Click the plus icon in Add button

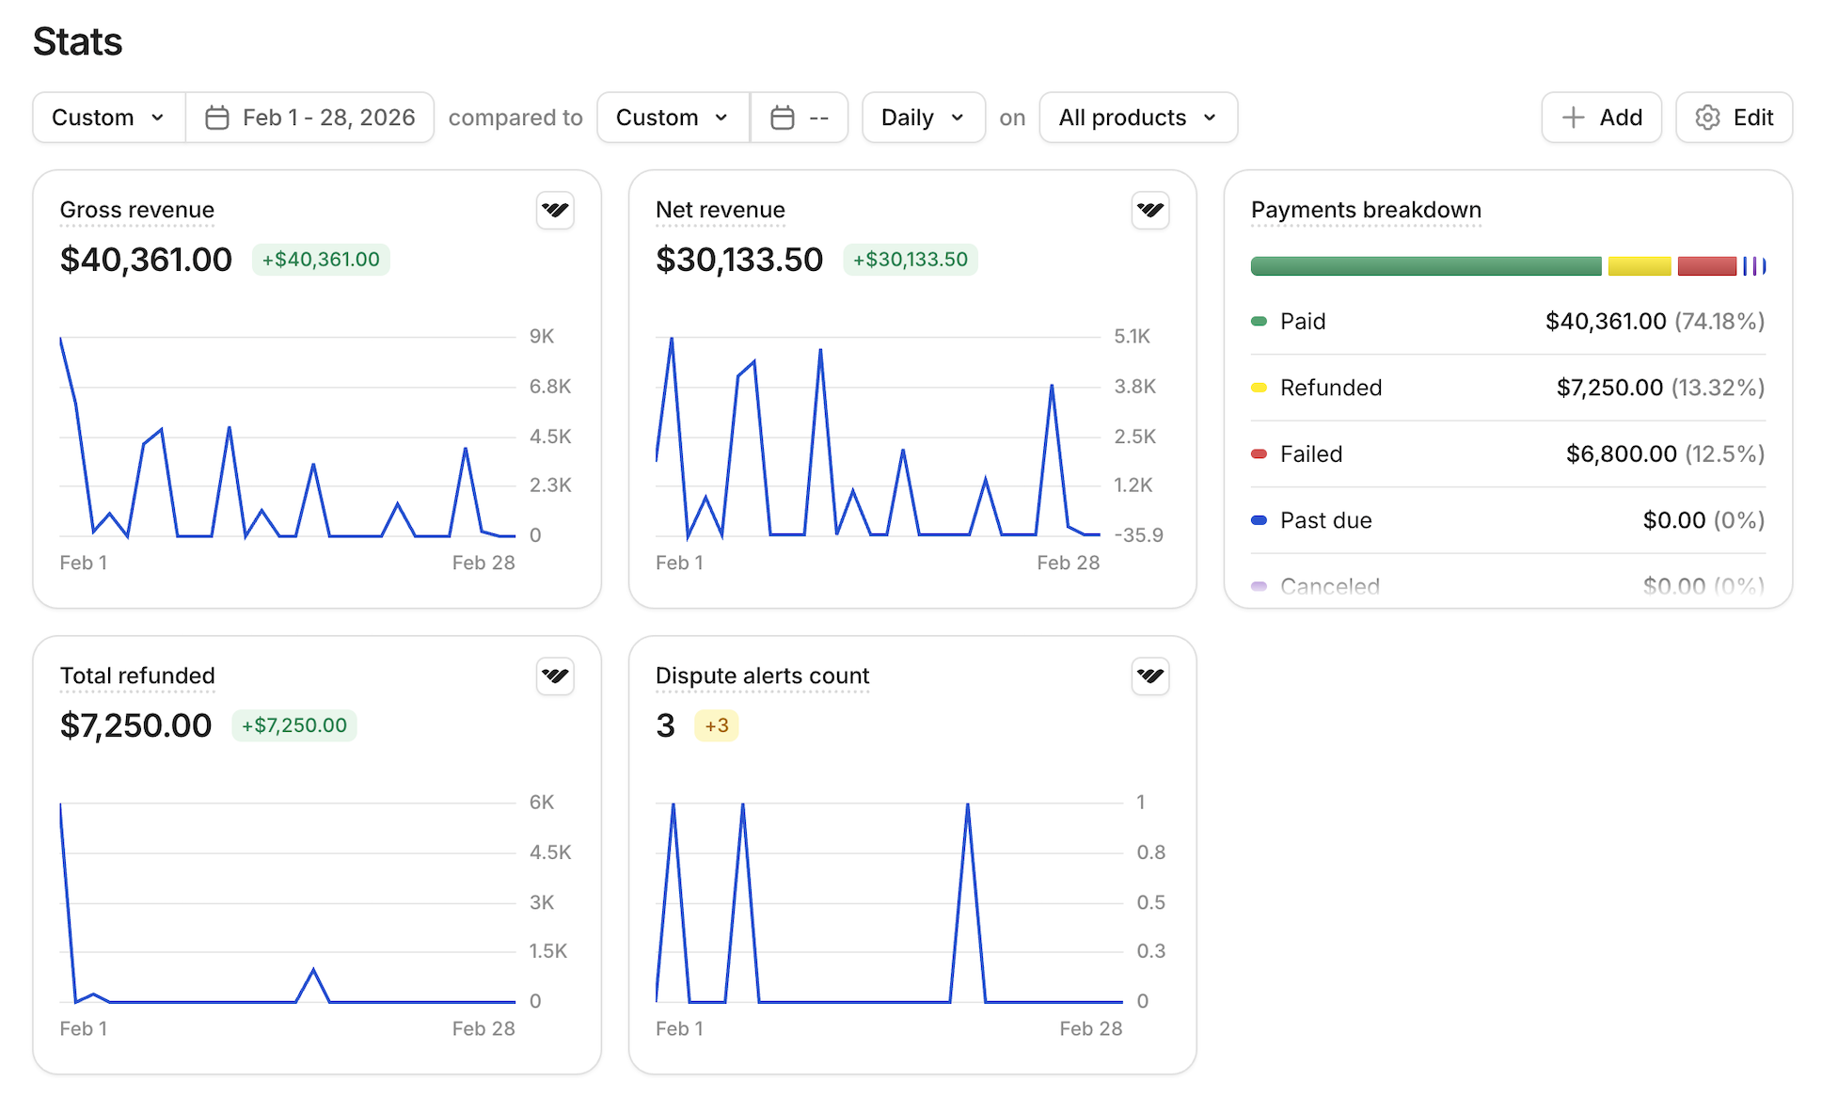click(x=1573, y=118)
